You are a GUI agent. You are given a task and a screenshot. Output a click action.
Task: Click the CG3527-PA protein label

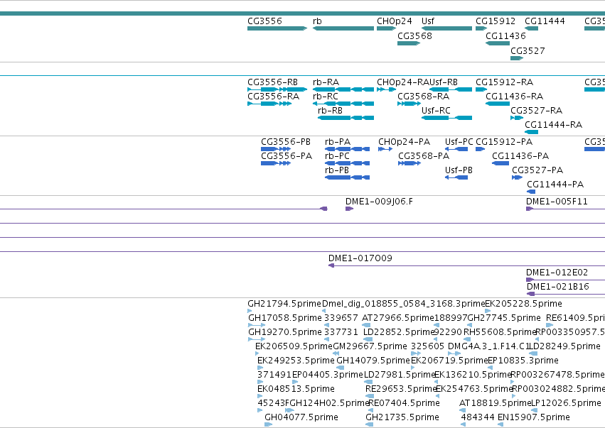(537, 170)
